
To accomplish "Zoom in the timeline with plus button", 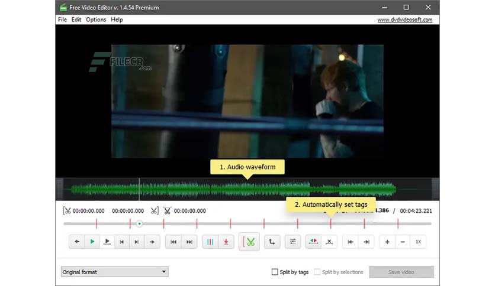I will click(387, 242).
